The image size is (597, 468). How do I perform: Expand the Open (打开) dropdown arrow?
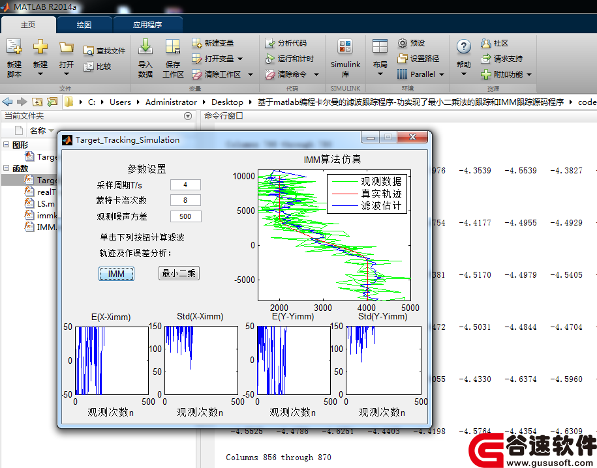(67, 74)
